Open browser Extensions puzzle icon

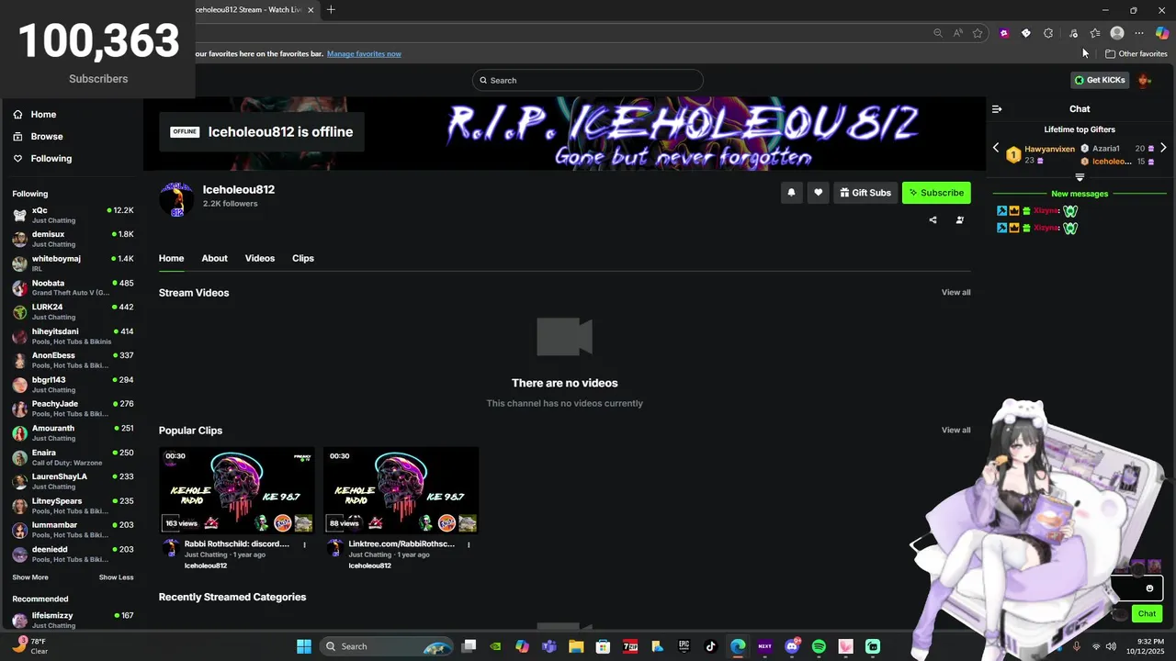tap(1048, 33)
